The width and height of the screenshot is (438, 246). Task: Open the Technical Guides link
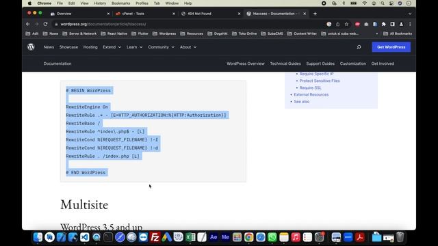pyautogui.click(x=285, y=64)
